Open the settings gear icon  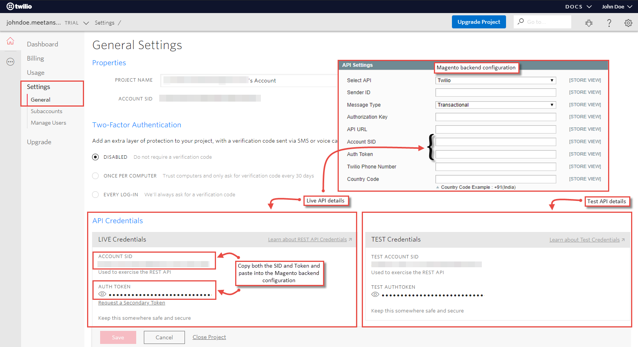pos(628,23)
